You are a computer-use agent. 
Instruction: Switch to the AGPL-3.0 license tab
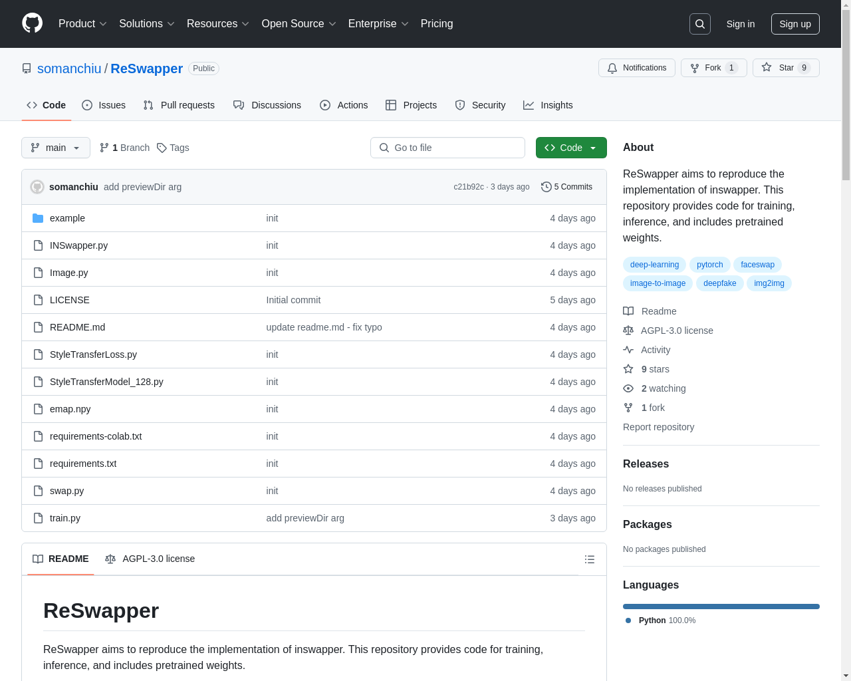[x=150, y=559]
